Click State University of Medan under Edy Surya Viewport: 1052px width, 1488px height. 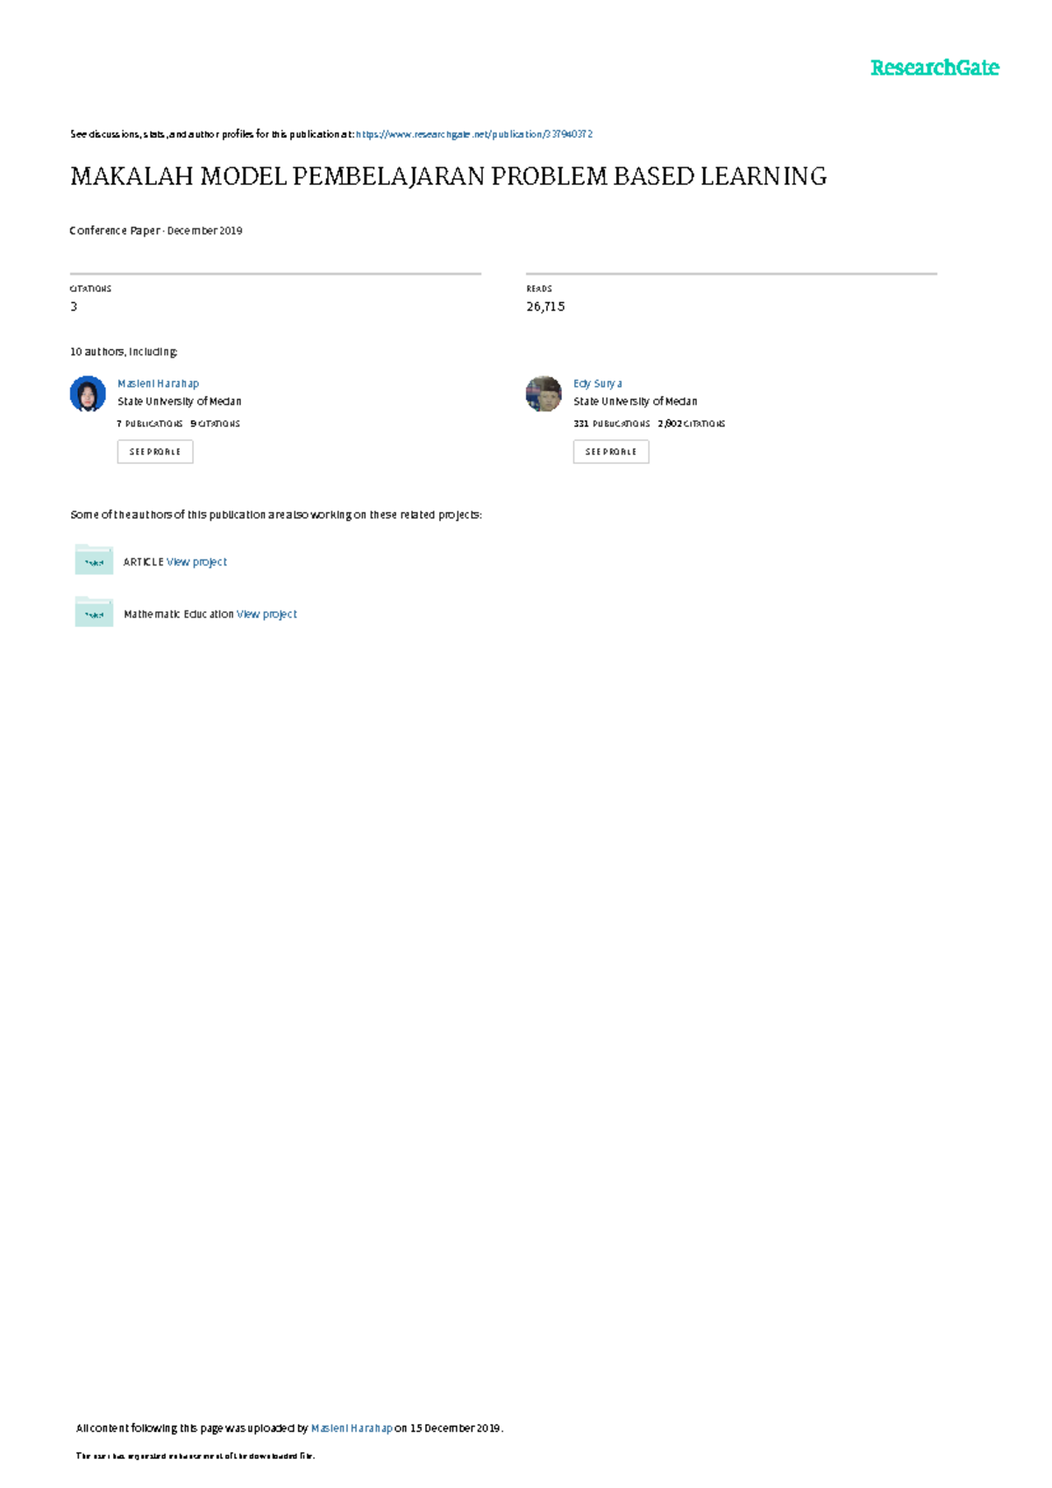click(x=635, y=402)
